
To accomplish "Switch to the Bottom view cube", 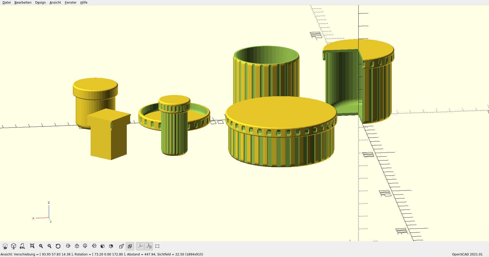I will pos(85,246).
